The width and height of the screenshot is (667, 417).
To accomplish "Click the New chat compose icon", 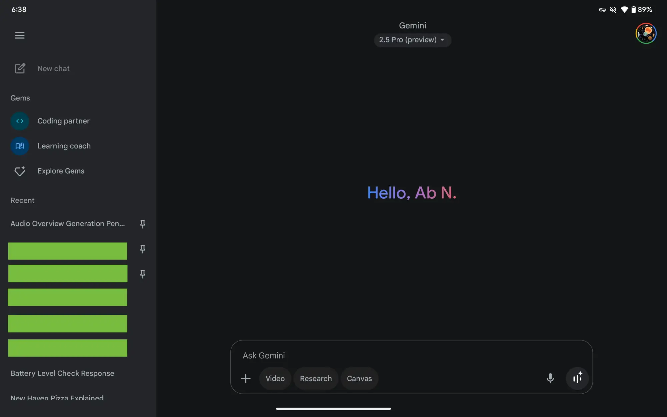I will (20, 68).
